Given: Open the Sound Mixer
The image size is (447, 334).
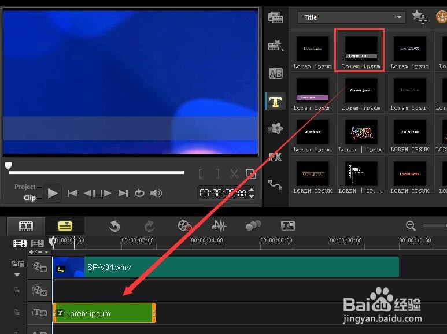Looking at the screenshot, I should click(219, 226).
